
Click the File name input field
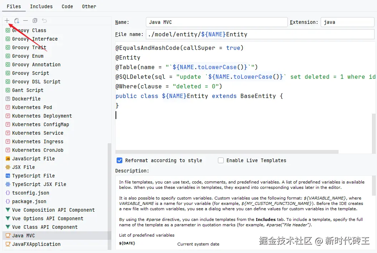260,34
